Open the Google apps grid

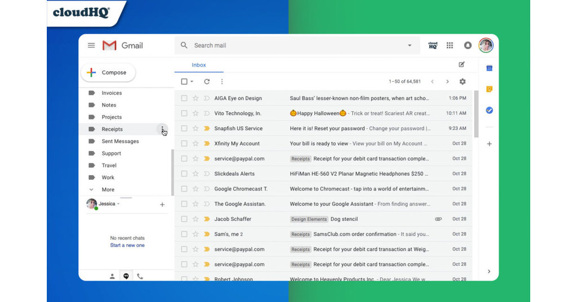(x=450, y=45)
